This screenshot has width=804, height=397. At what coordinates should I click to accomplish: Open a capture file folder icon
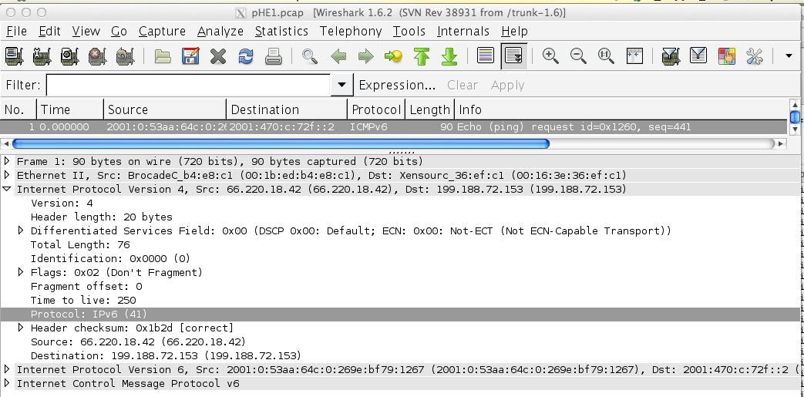click(163, 56)
